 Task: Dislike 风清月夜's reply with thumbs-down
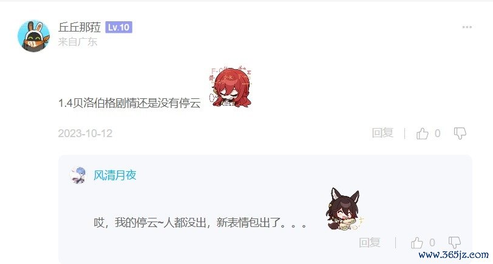pos(455,243)
